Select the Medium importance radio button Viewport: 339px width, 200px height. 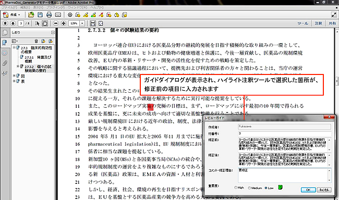(x=249, y=188)
